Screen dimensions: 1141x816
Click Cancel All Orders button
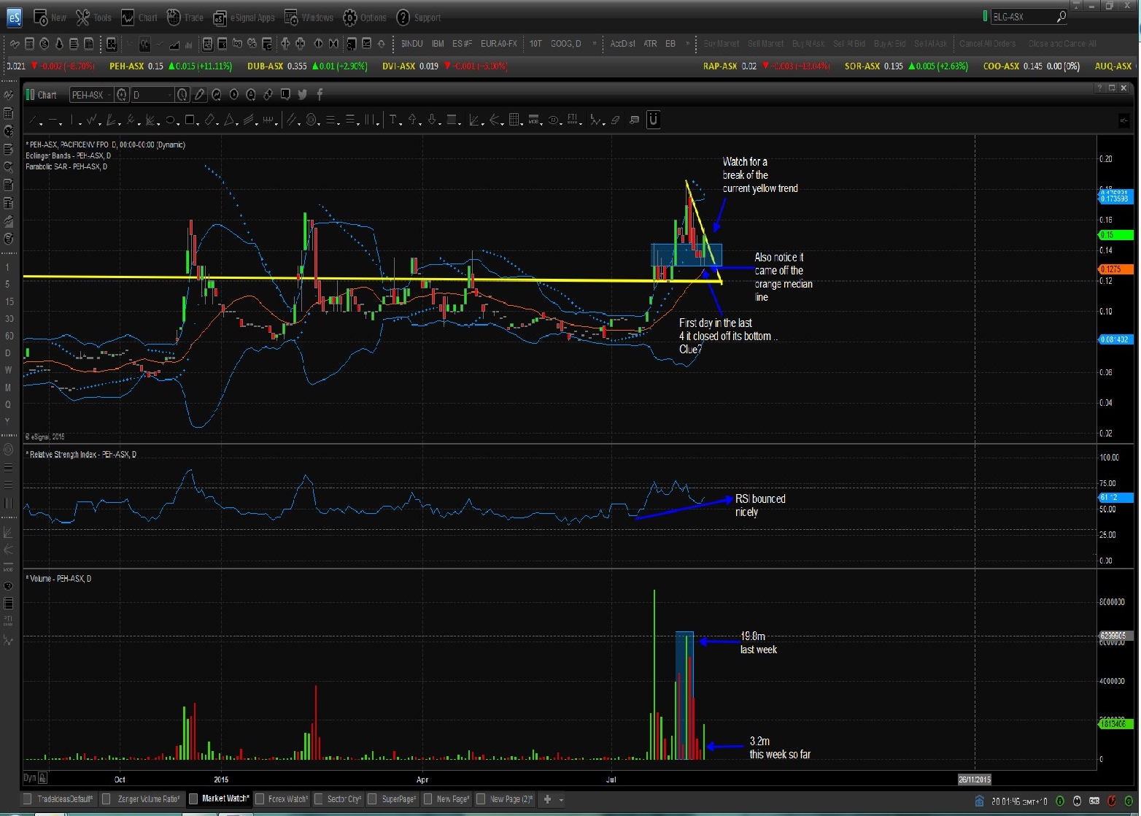coord(987,44)
